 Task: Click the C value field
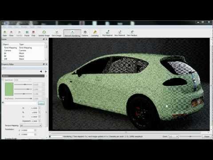(35, 117)
